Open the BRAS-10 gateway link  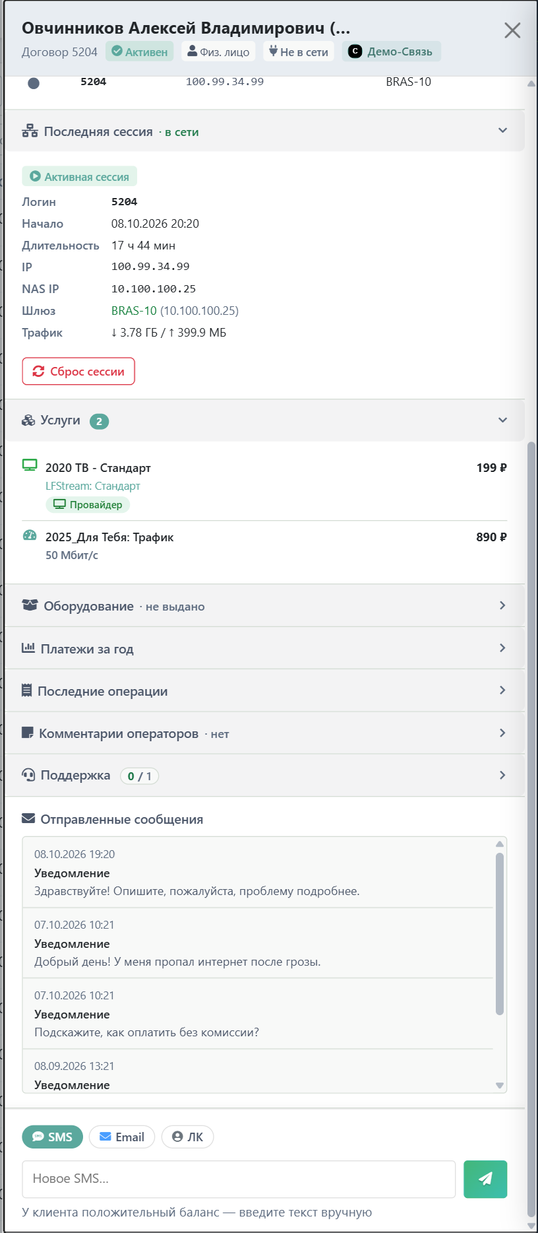click(134, 310)
